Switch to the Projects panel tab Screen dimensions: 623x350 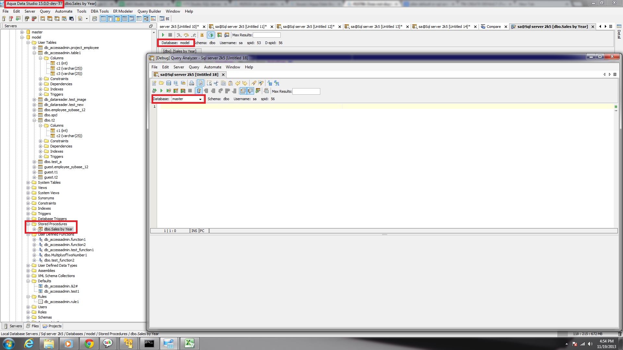(x=52, y=326)
